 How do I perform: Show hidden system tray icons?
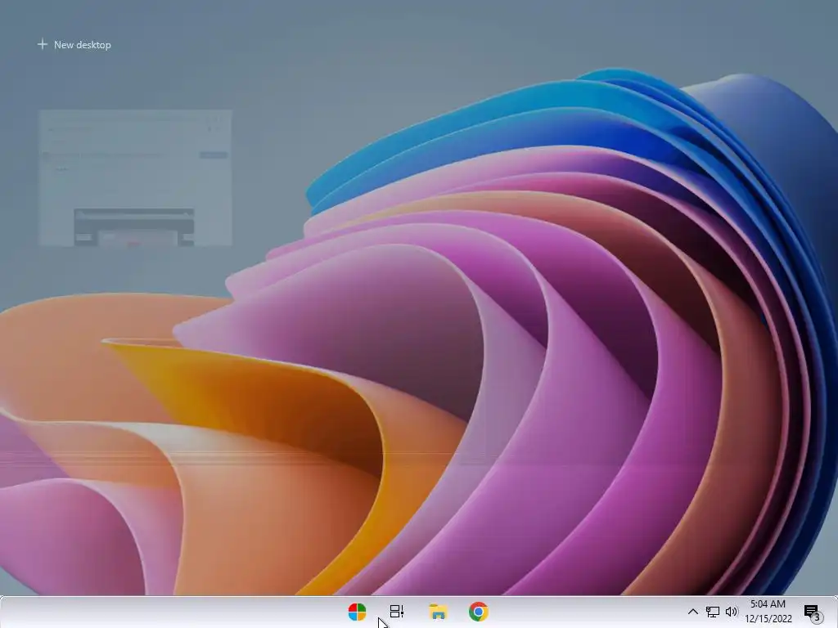click(x=692, y=612)
